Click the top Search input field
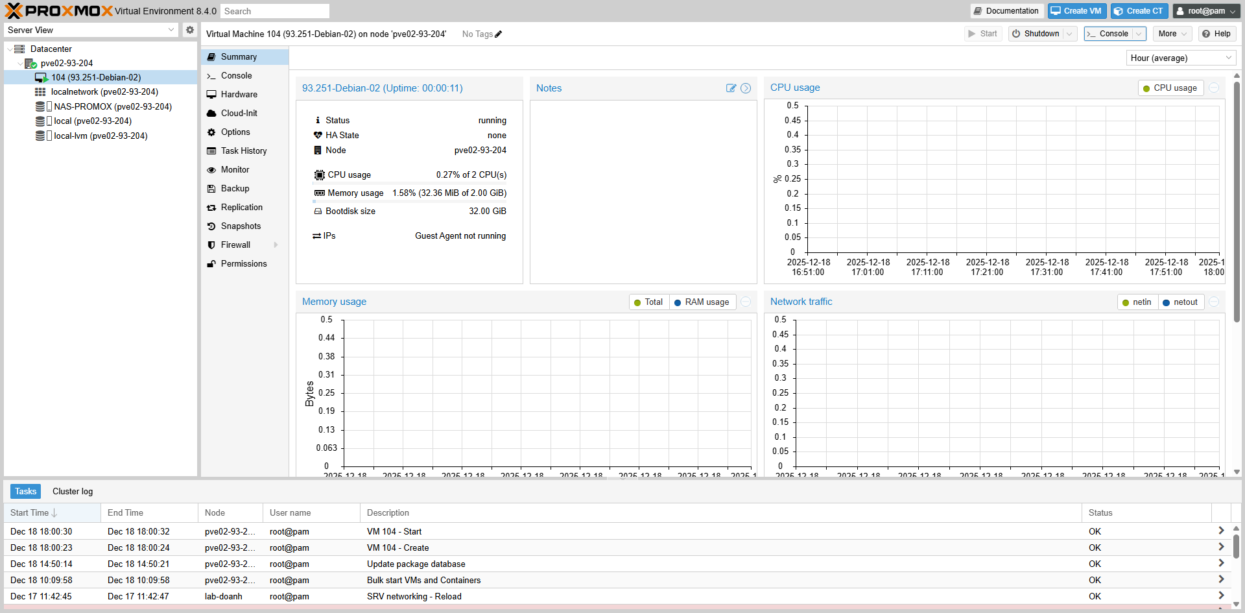The width and height of the screenshot is (1245, 613). [x=274, y=11]
